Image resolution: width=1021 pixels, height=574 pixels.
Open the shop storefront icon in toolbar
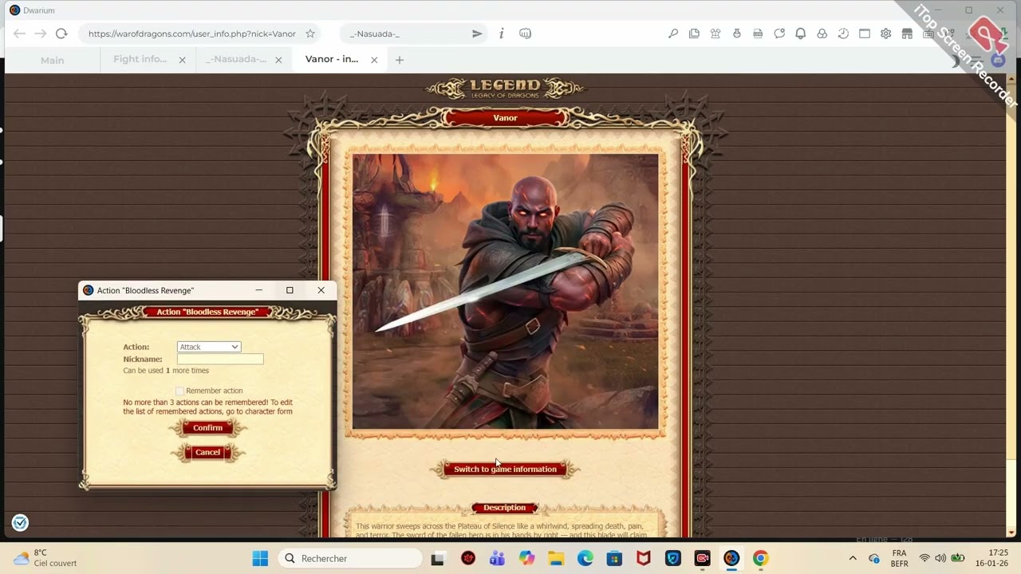907,33
